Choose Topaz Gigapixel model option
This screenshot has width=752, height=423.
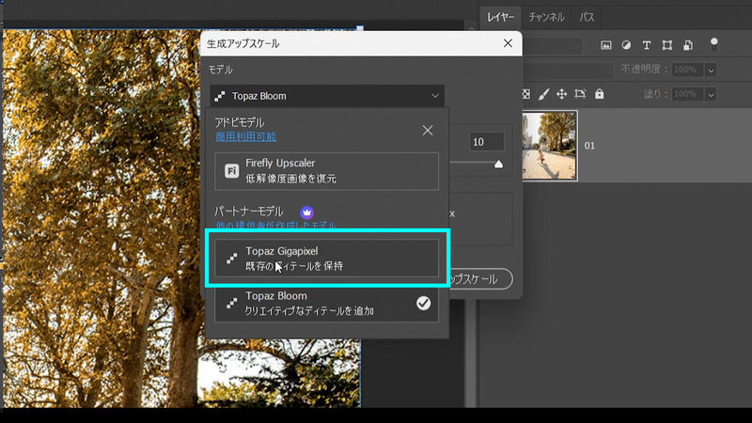tap(326, 258)
